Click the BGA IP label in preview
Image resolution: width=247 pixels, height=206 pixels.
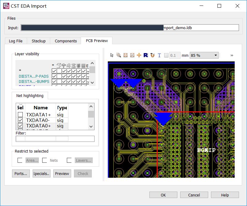point(206,150)
